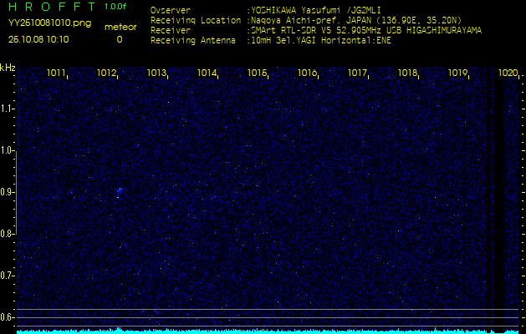Click the bright echo spot near 1012
This screenshot has height=334, width=526.
tap(119, 192)
